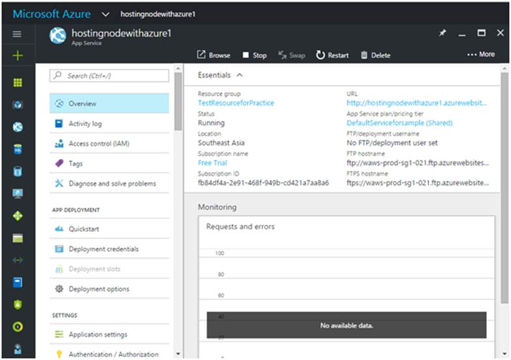The image size is (511, 360).
Task: Open the green circular gauge sidebar icon
Action: click(18, 326)
